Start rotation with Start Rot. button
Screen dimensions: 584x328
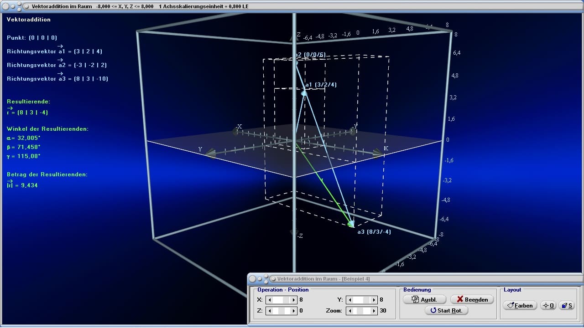click(446, 310)
